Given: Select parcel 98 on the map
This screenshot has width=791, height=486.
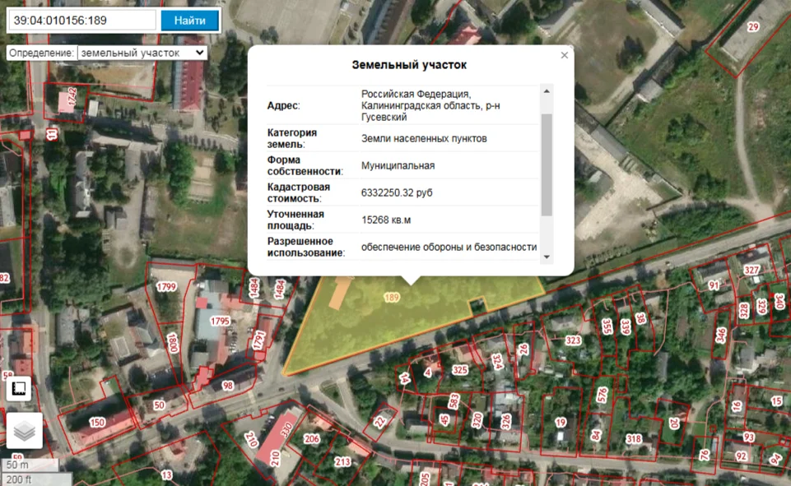Looking at the screenshot, I should pos(228,386).
